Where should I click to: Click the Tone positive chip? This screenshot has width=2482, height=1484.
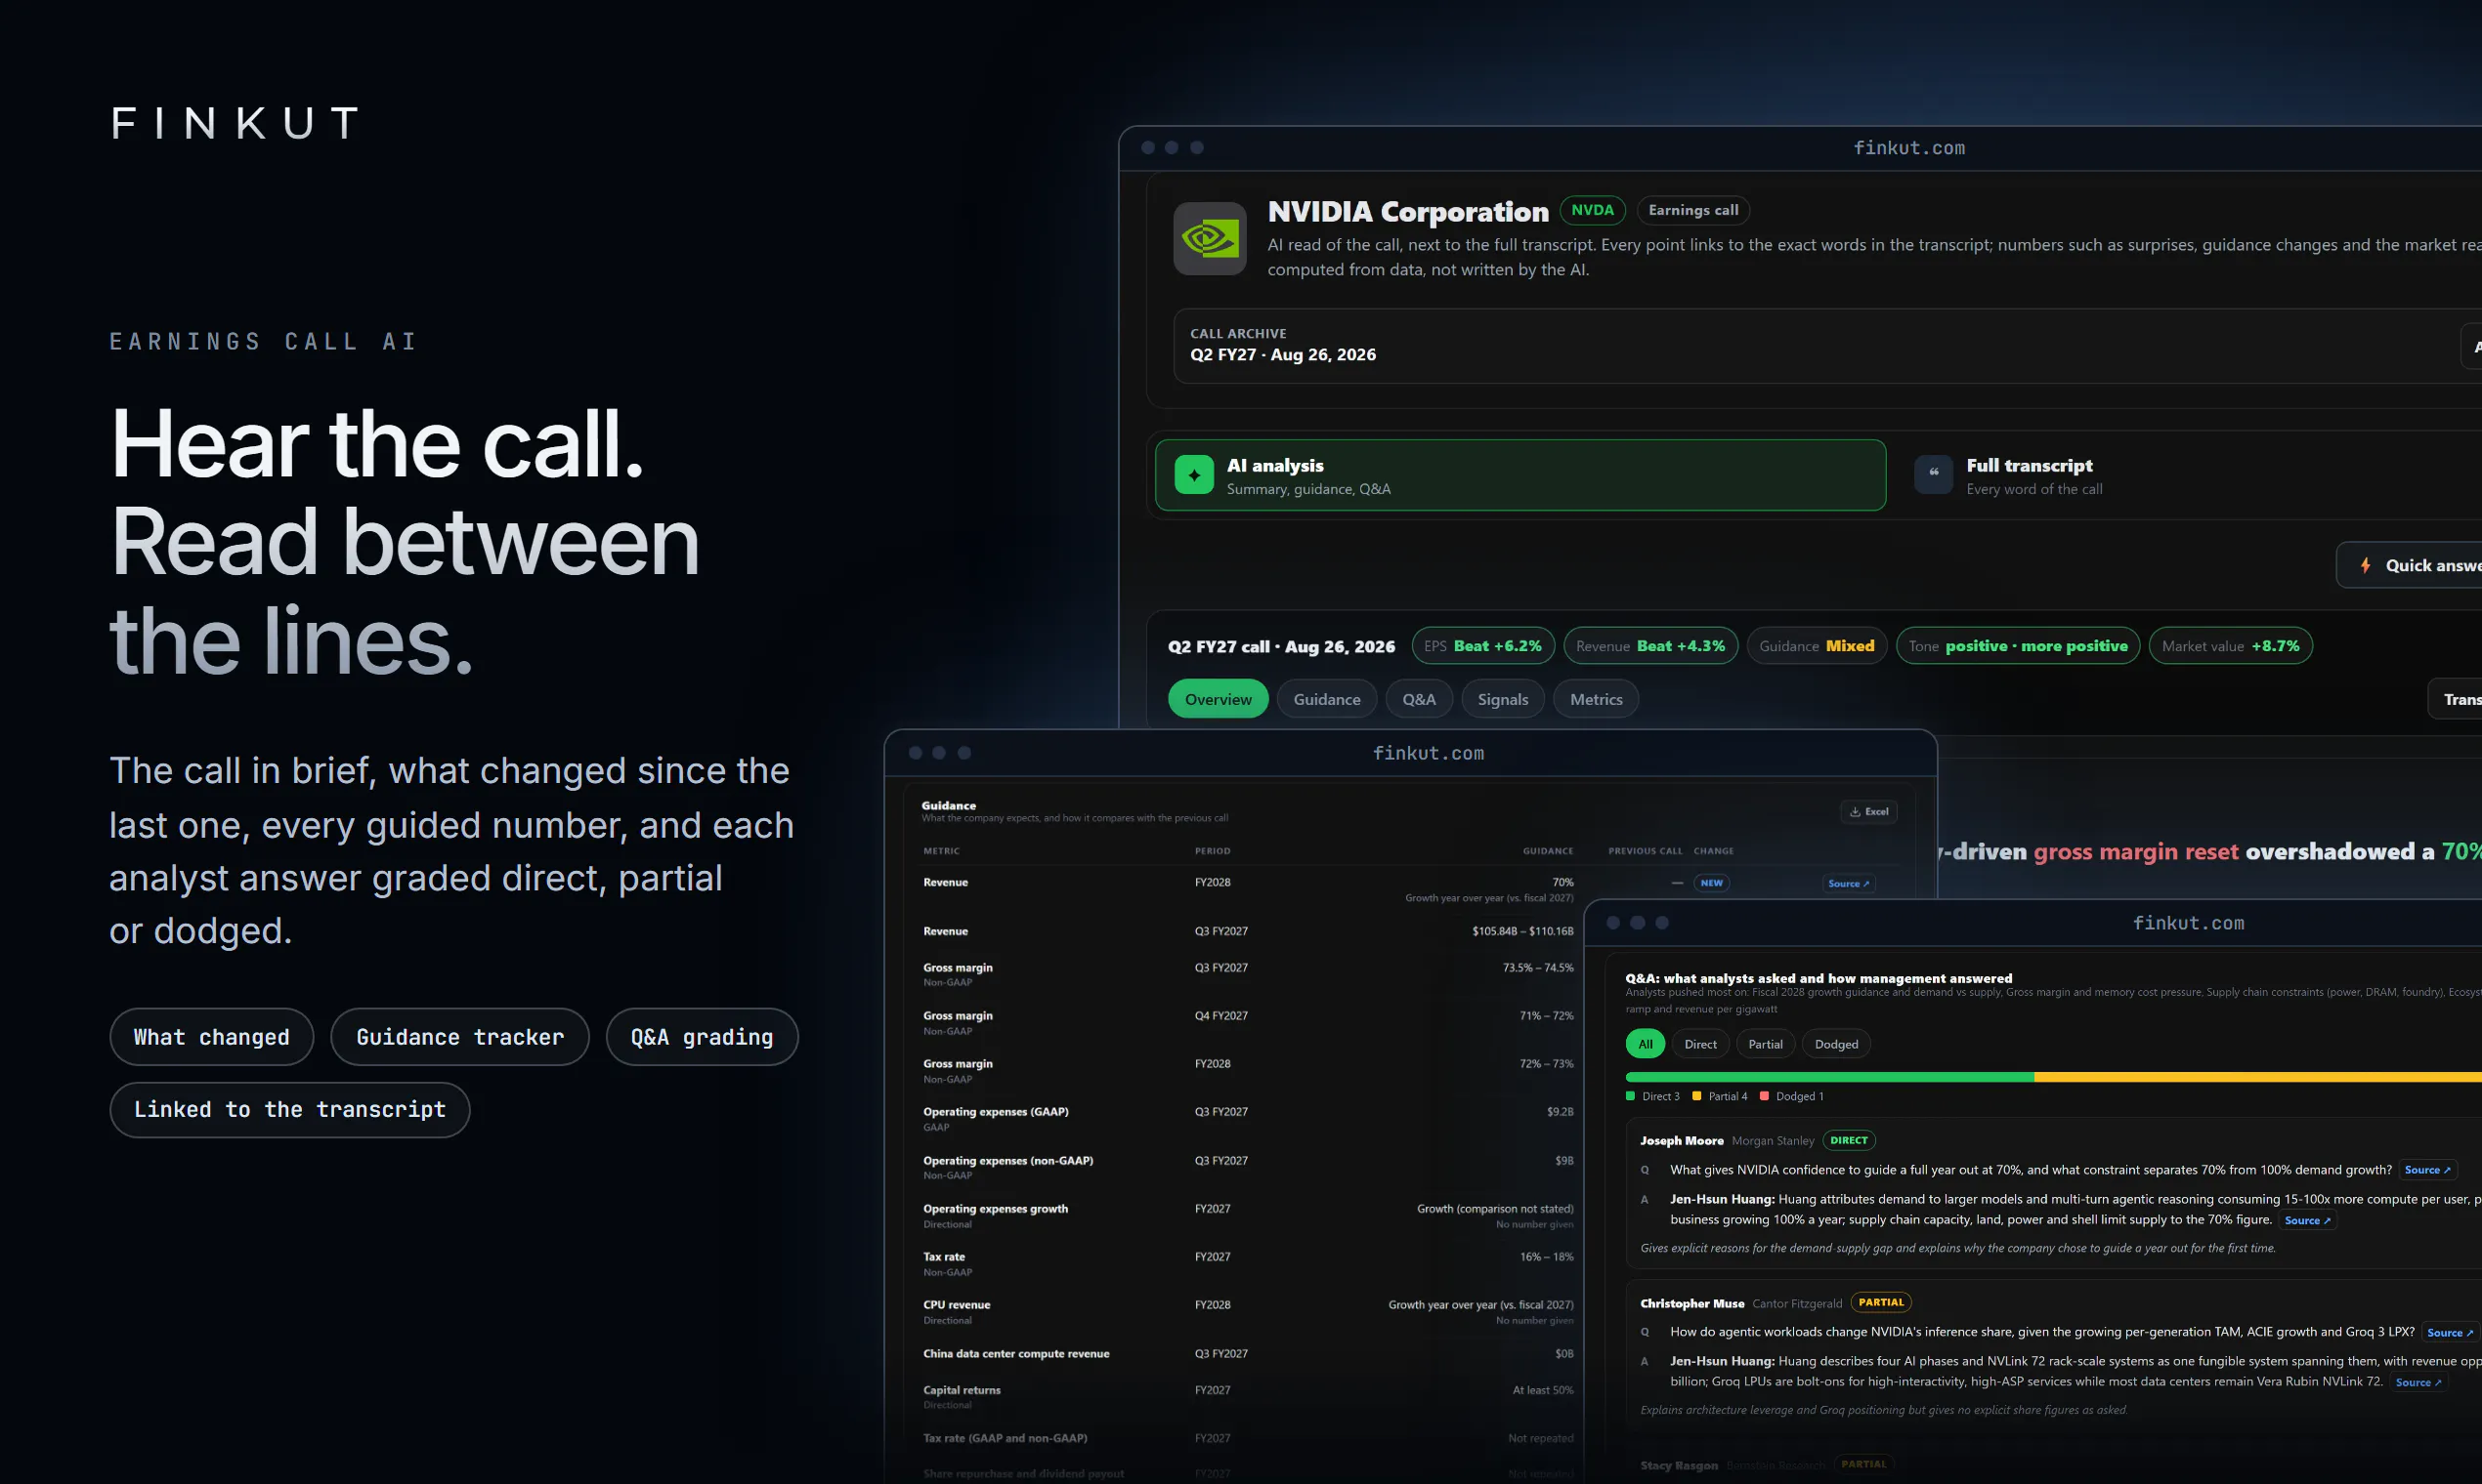[x=2017, y=646]
